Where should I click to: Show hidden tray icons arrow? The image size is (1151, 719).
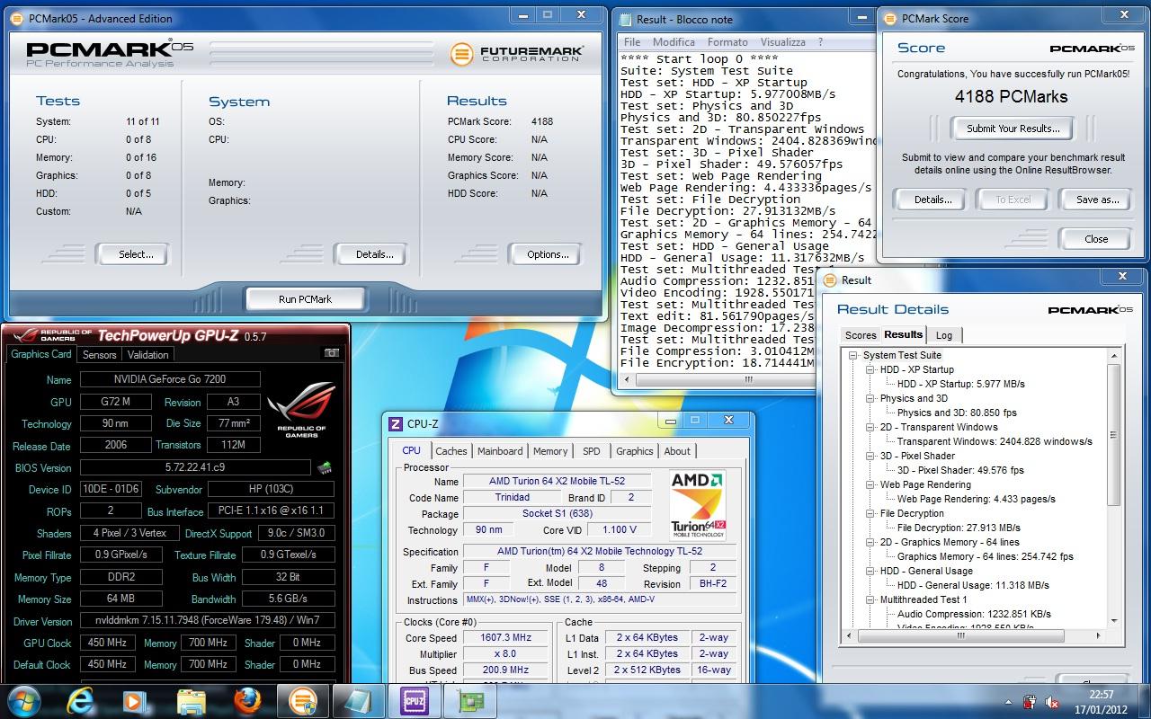pos(1010,701)
